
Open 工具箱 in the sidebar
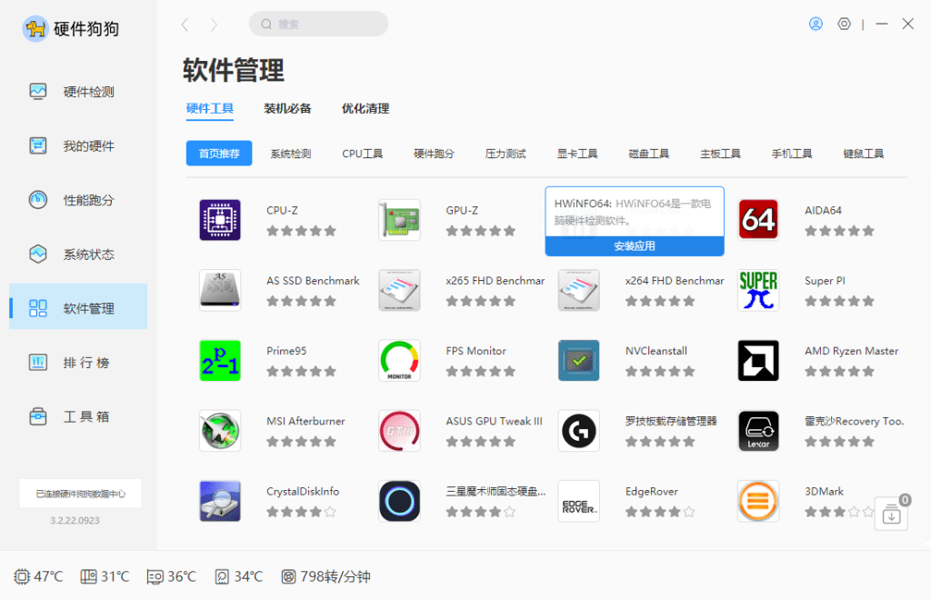pos(78,416)
